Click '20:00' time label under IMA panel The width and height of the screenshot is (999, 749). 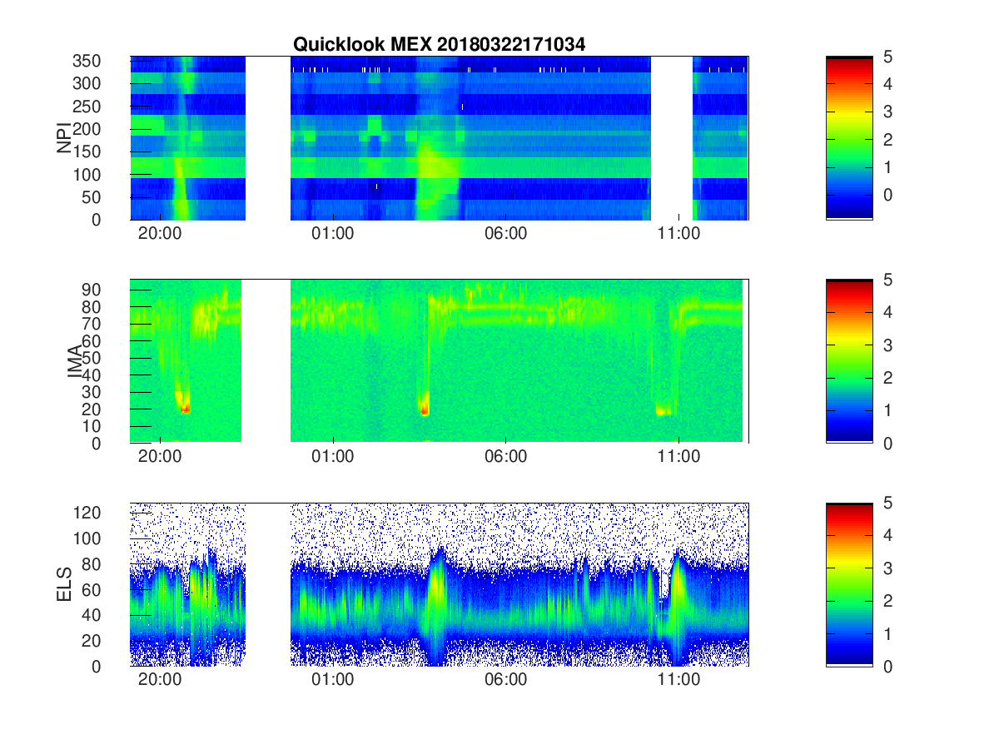[160, 458]
